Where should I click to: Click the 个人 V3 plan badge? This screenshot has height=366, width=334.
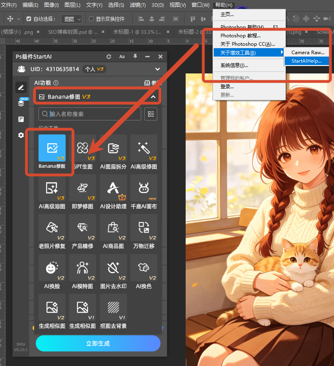coord(94,69)
